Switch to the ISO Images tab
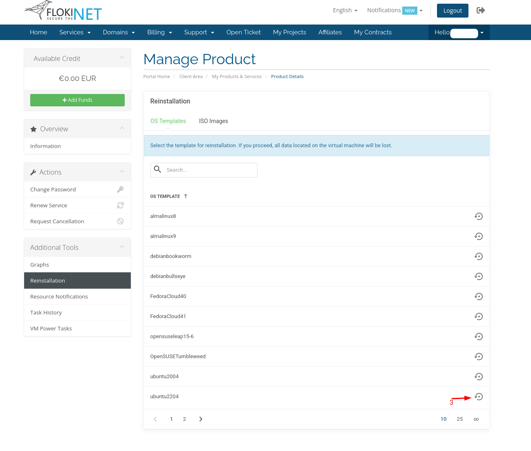This screenshot has height=451, width=531. [213, 121]
